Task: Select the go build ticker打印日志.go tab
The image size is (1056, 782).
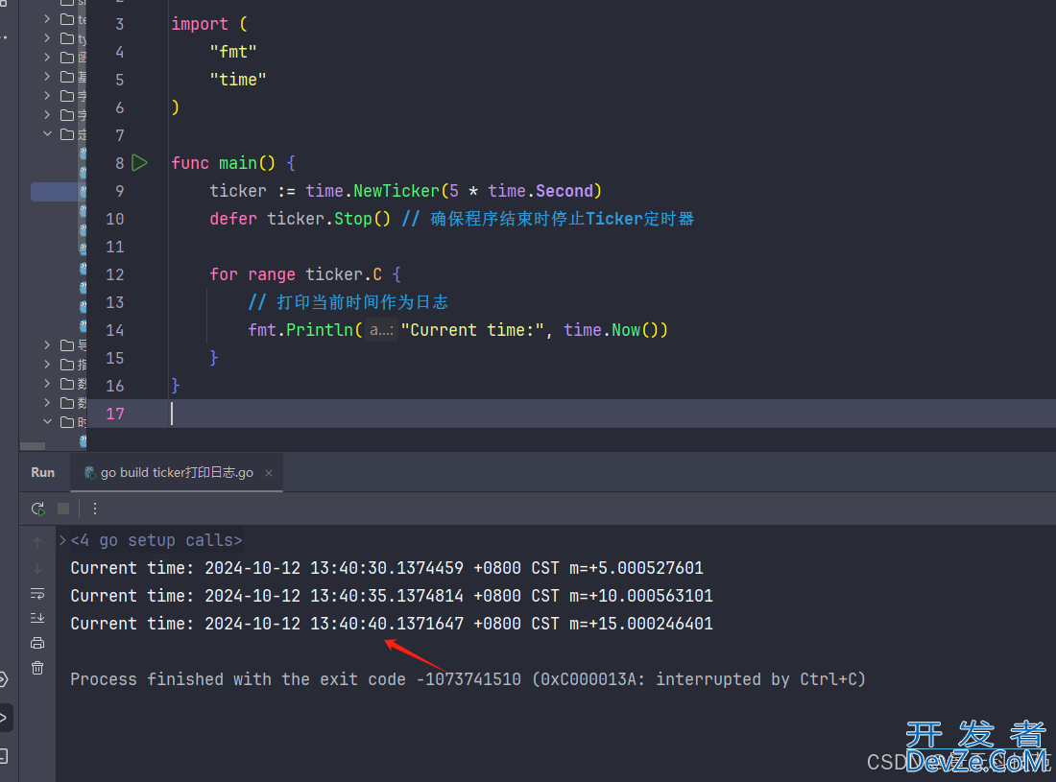Action: point(177,473)
